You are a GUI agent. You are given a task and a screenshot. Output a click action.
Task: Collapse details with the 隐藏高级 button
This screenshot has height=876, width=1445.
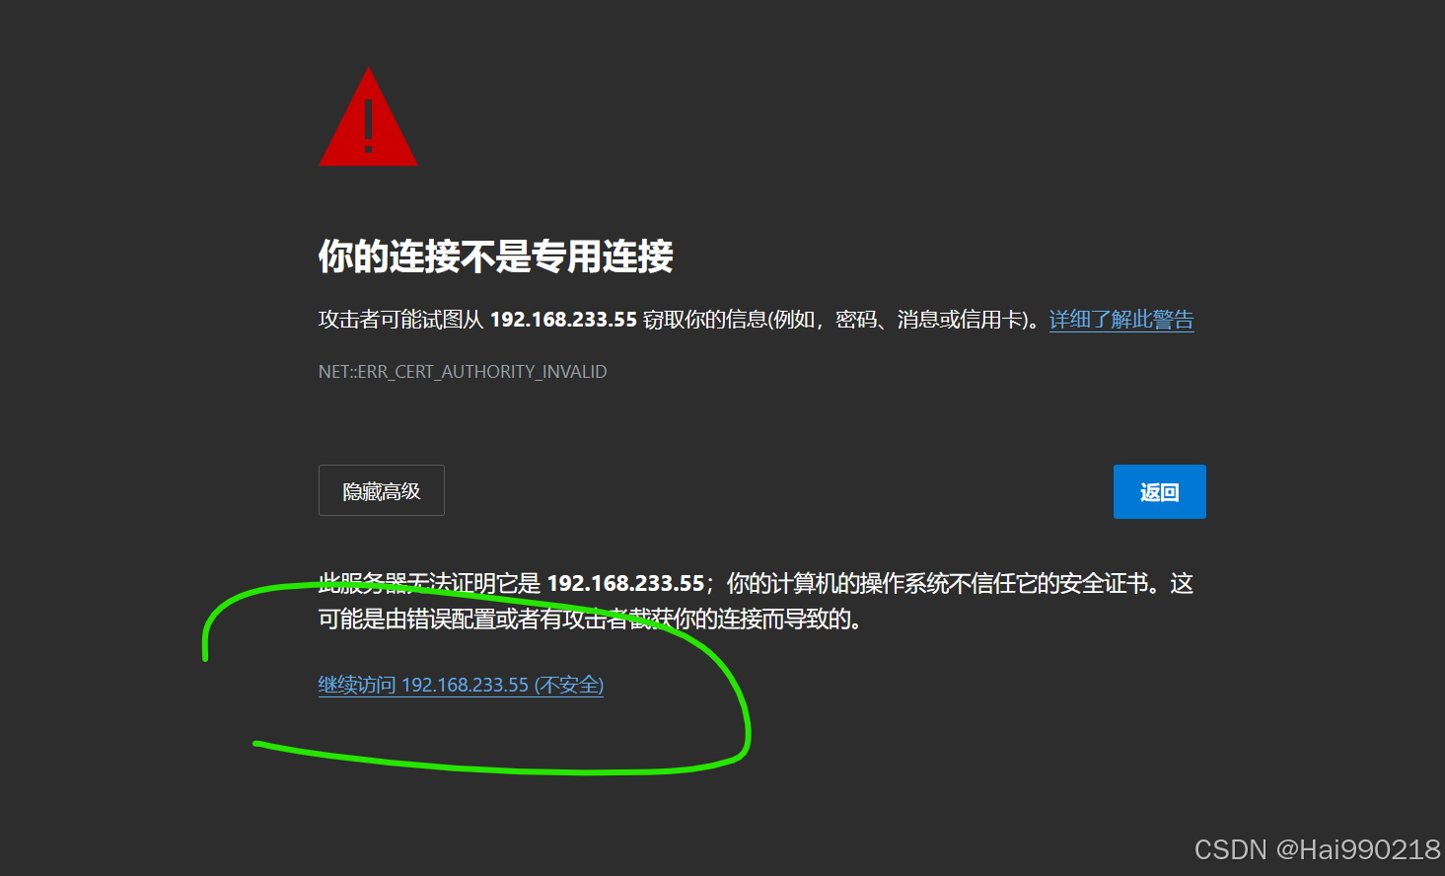pyautogui.click(x=382, y=490)
